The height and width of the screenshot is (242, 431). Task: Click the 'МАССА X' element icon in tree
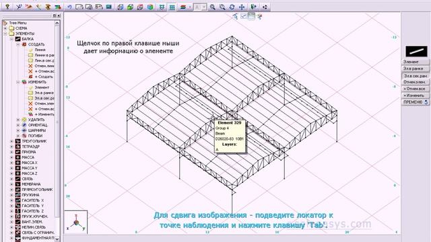tap(18, 163)
